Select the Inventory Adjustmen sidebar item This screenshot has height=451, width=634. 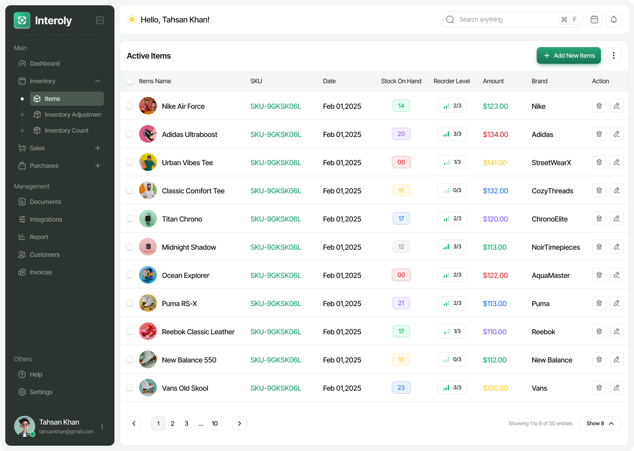pos(72,115)
